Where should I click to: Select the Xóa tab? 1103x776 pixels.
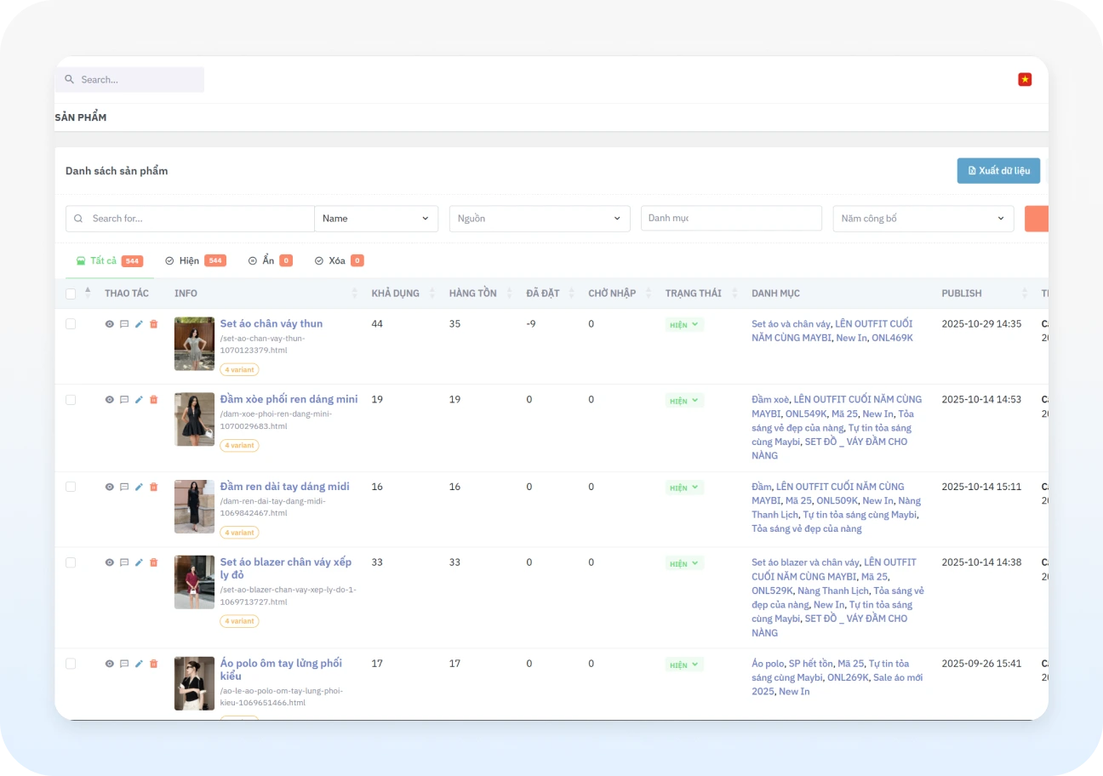tap(338, 260)
